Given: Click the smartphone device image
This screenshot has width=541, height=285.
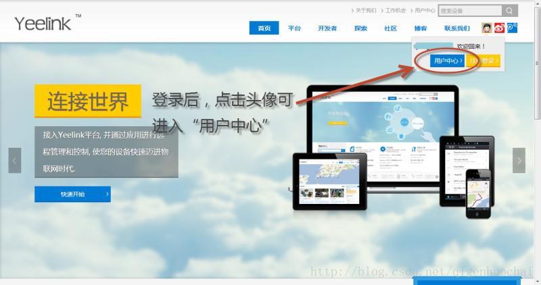Looking at the screenshot, I should tap(478, 194).
